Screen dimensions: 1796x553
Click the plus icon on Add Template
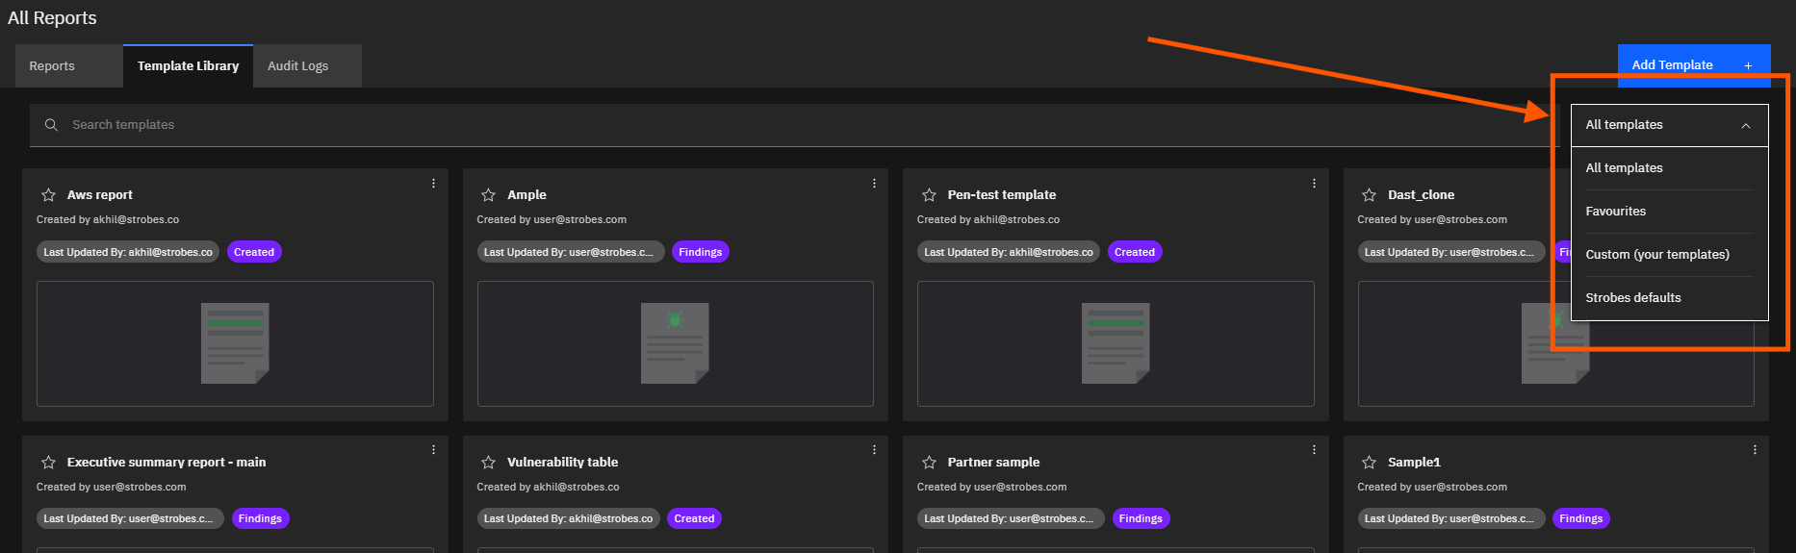coord(1748,65)
